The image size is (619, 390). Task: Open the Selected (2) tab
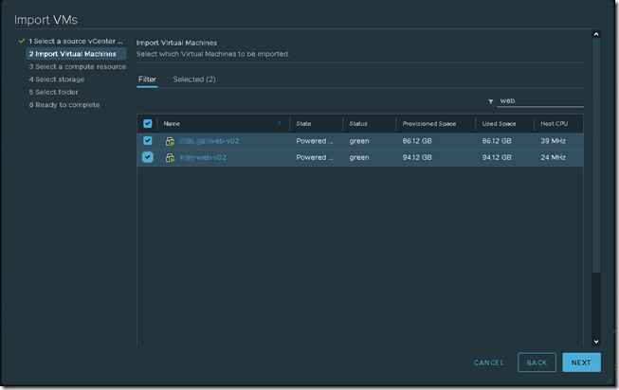coord(194,80)
